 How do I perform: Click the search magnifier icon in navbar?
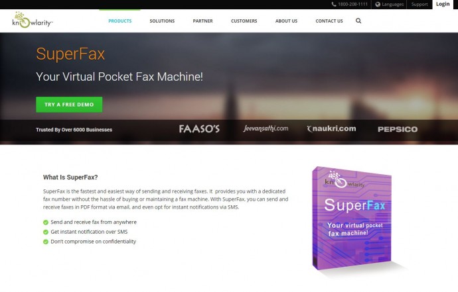(x=358, y=21)
